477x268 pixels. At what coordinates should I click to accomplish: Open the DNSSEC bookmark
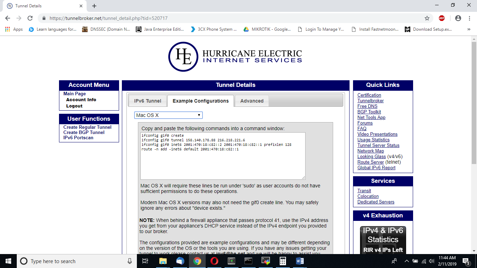tap(106, 29)
